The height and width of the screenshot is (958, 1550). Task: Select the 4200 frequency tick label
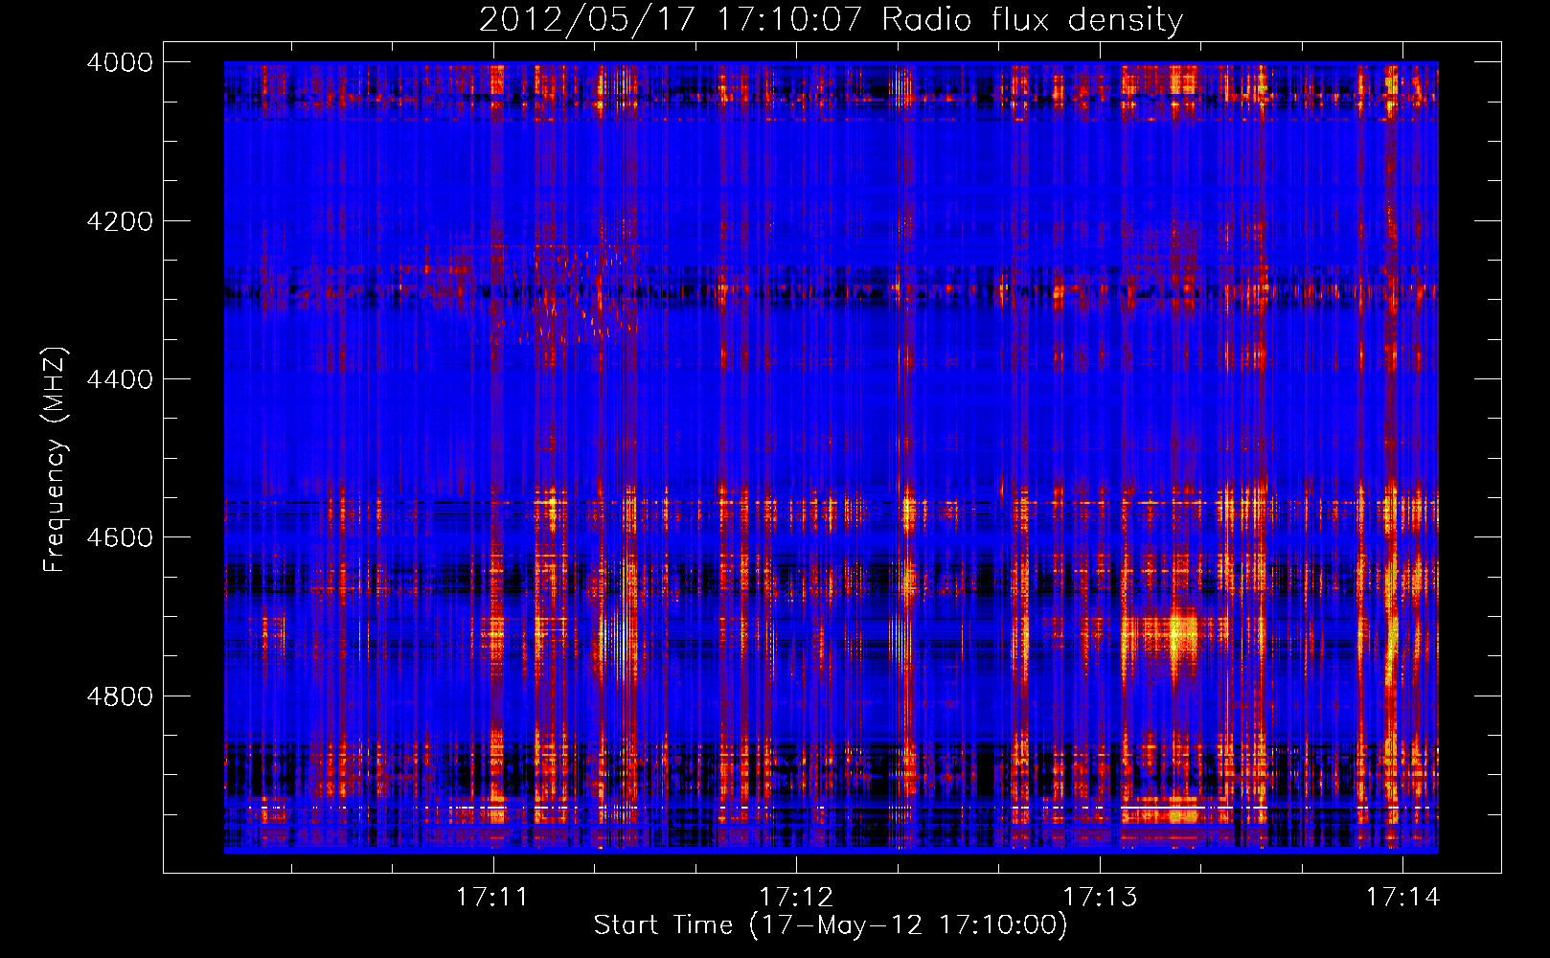pyautogui.click(x=120, y=221)
